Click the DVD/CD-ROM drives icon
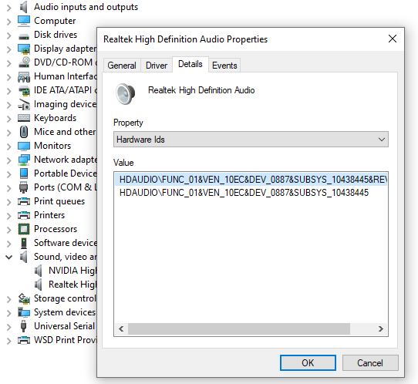The height and width of the screenshot is (384, 418). click(x=24, y=62)
